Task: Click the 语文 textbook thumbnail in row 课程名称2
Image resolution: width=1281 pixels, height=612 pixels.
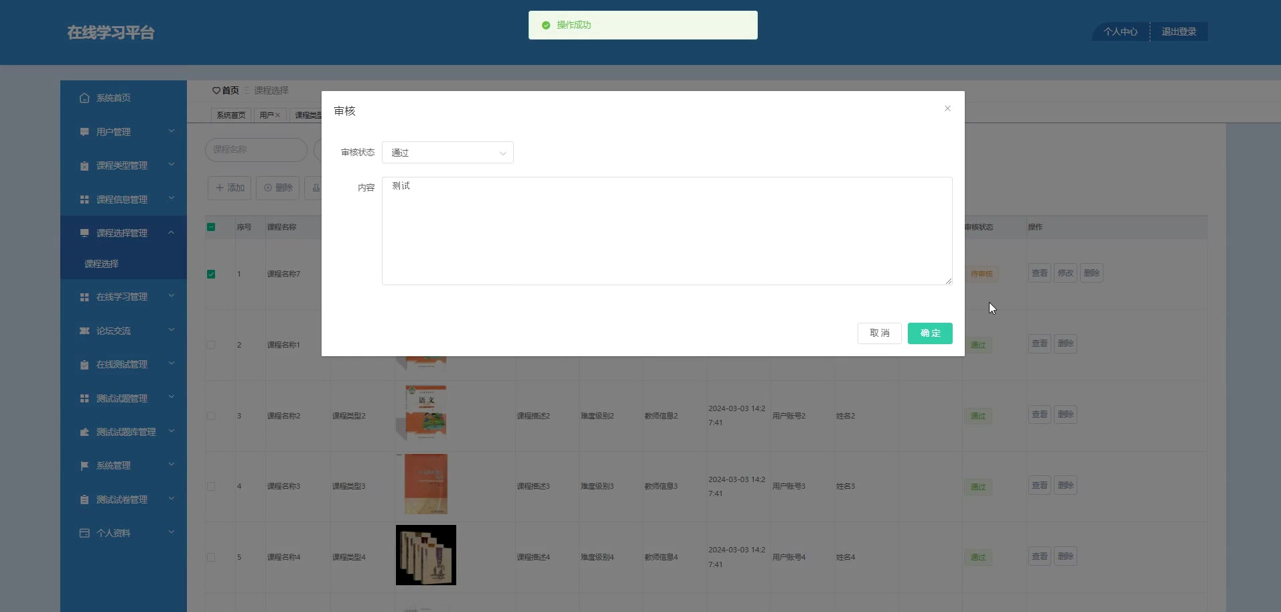Action: [x=425, y=413]
